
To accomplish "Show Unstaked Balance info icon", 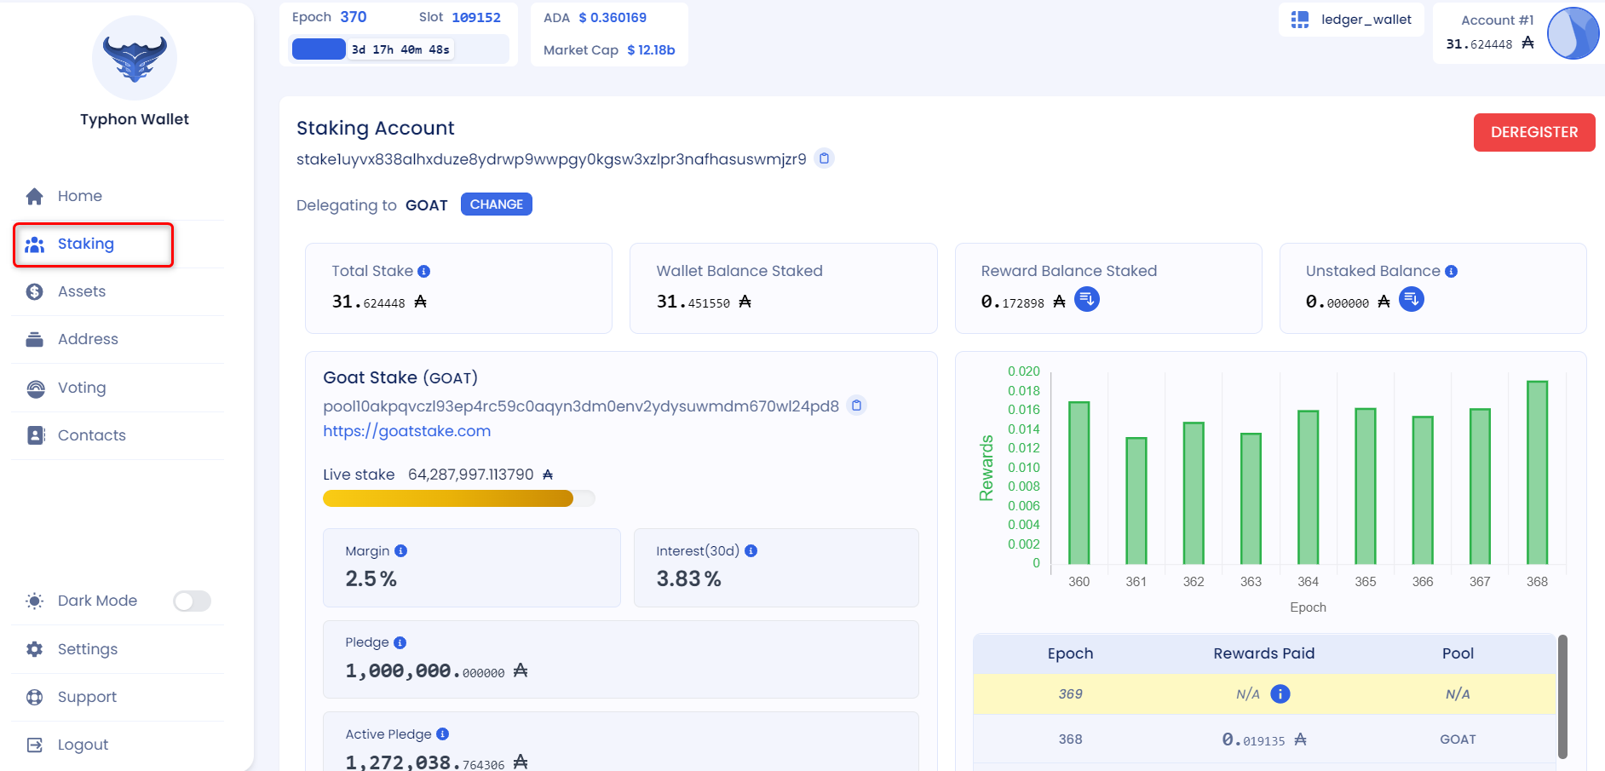I will point(1452,272).
